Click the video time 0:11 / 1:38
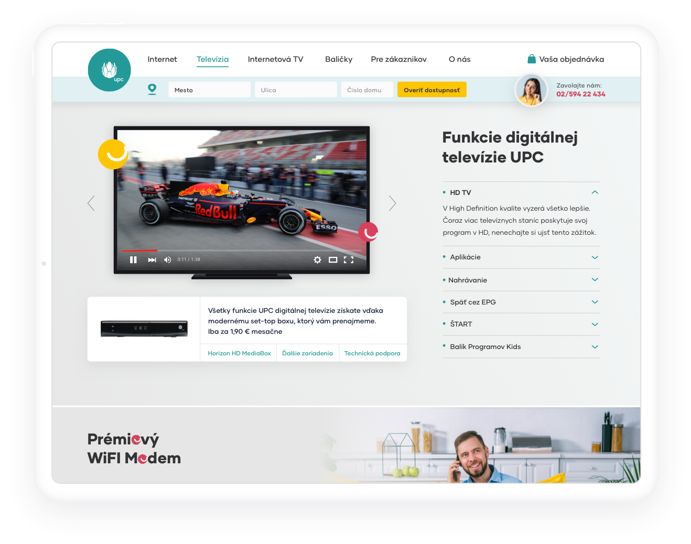 pos(189,259)
